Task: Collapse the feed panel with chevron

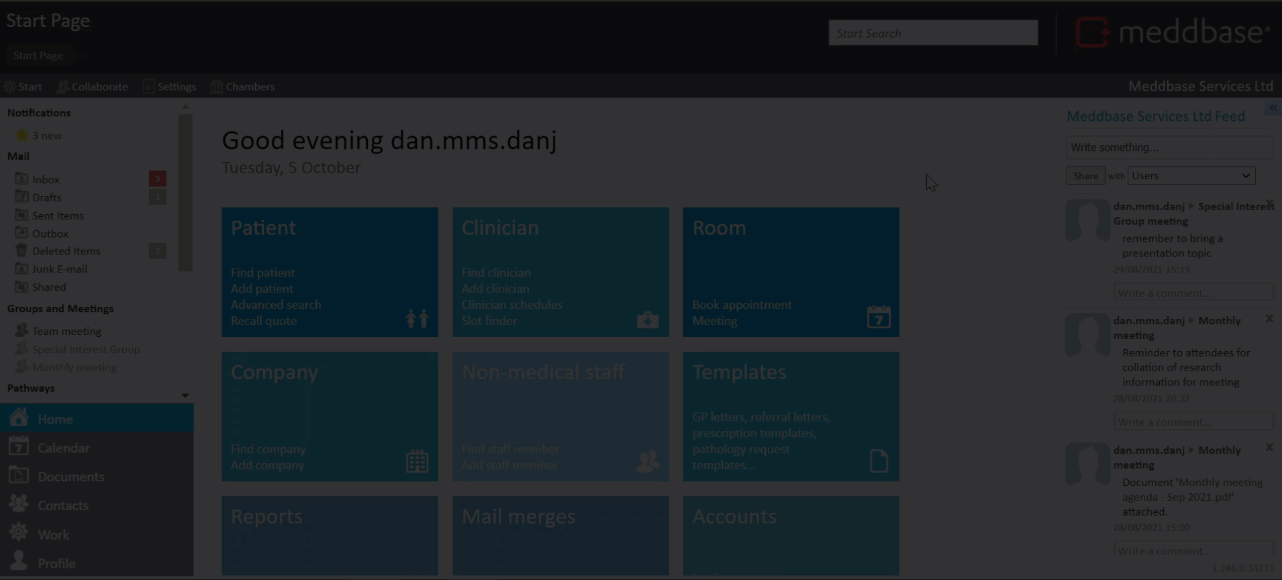Action: tap(1273, 108)
